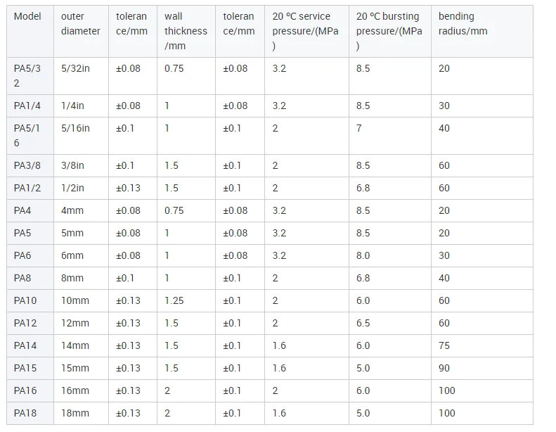Select the PA1/4 model cell
This screenshot has width=556, height=432.
(27, 106)
